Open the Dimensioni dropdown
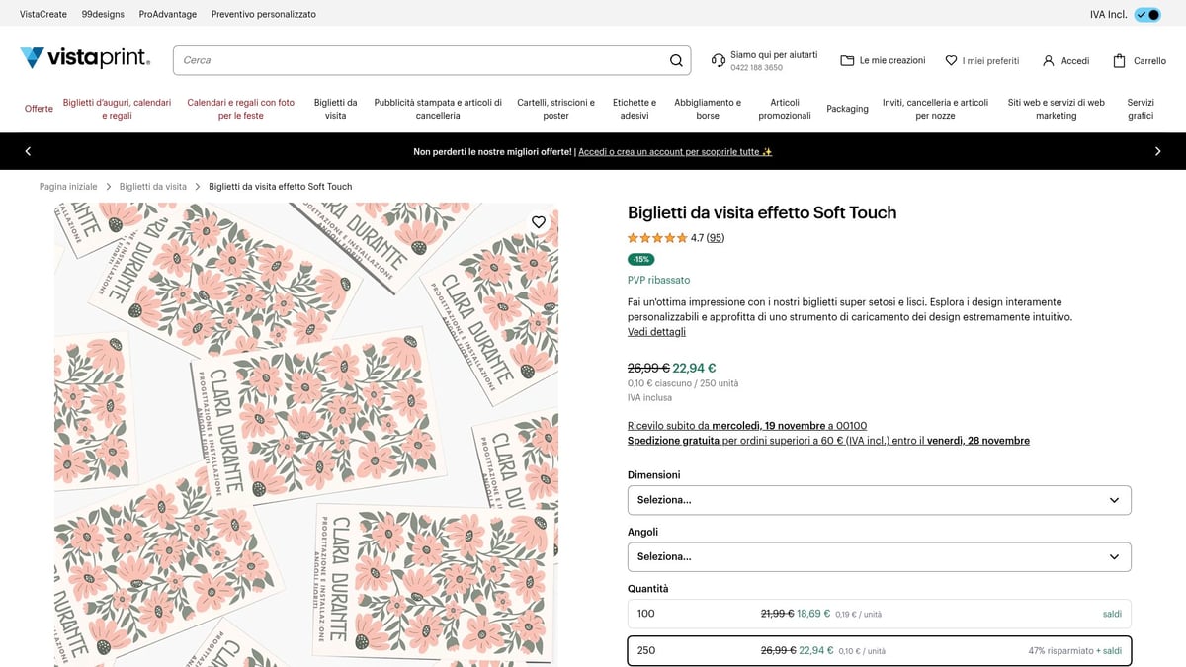Screen dimensions: 1186x667 tap(879, 500)
